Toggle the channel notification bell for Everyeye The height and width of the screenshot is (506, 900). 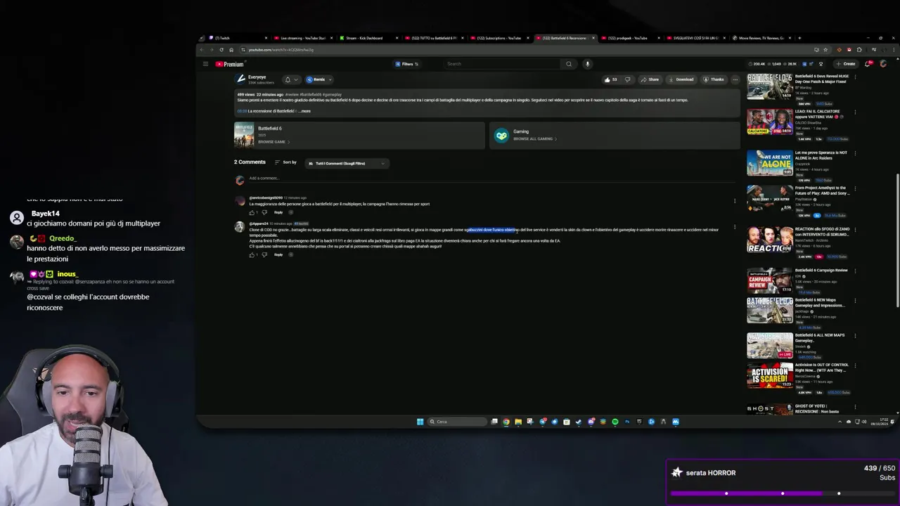pyautogui.click(x=288, y=79)
